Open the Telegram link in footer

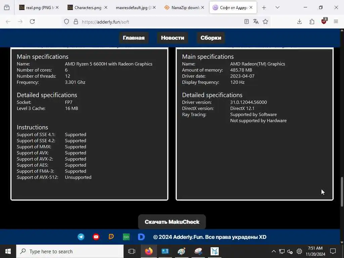pos(81,237)
